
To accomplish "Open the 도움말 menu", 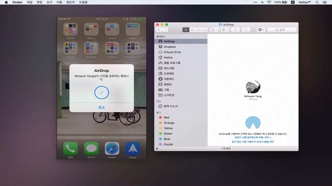I will (x=83, y=2).
